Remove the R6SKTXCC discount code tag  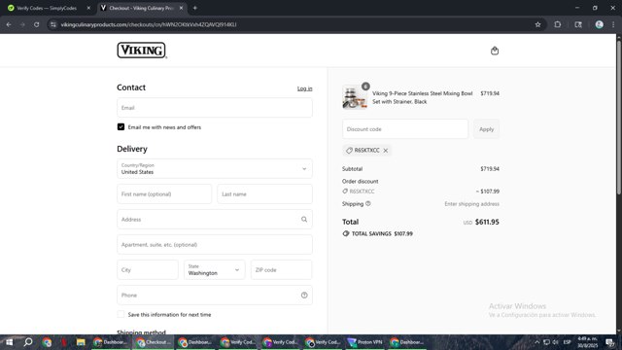coord(386,151)
